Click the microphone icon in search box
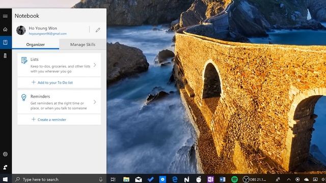This screenshot has height=183, width=326. tap(101, 179)
